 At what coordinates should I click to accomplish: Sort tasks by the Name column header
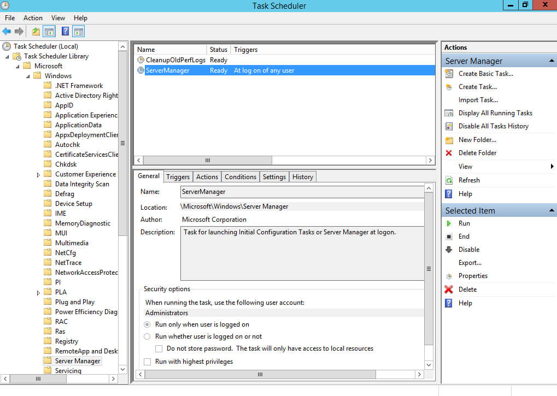point(171,50)
